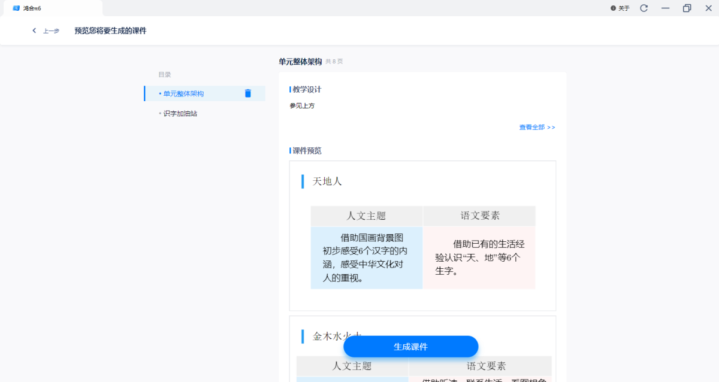
Task: Open the 关于 info icon
Action: (613, 8)
